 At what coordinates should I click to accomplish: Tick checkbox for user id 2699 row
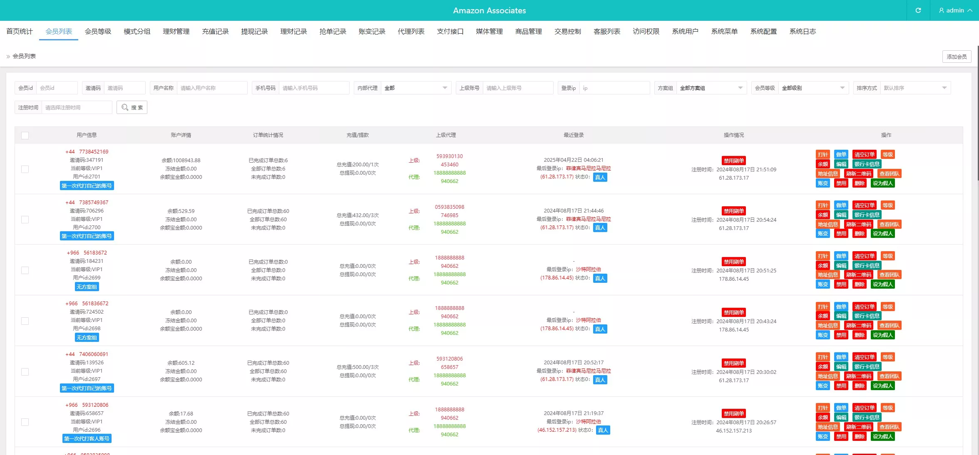[25, 270]
